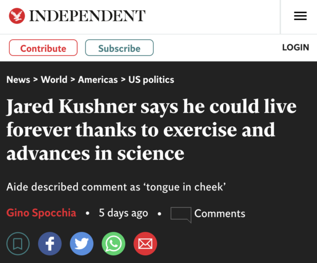Viewport: 317px width, 263px height.
Task: Share article by email
Action: [x=145, y=244]
